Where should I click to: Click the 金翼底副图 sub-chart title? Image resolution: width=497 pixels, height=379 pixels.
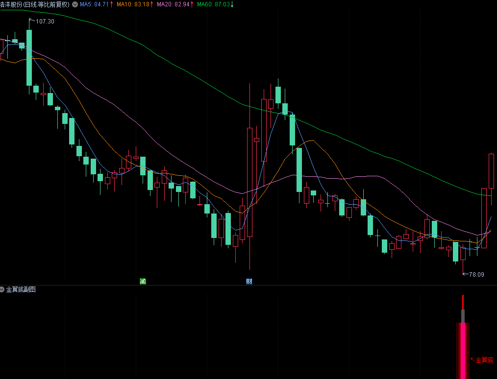[21, 289]
